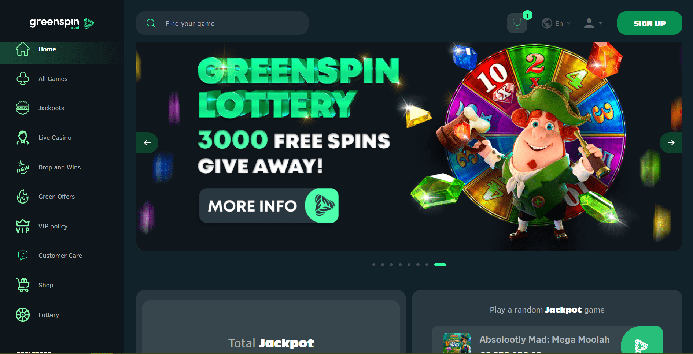Open Customer Care help icon

tap(23, 255)
